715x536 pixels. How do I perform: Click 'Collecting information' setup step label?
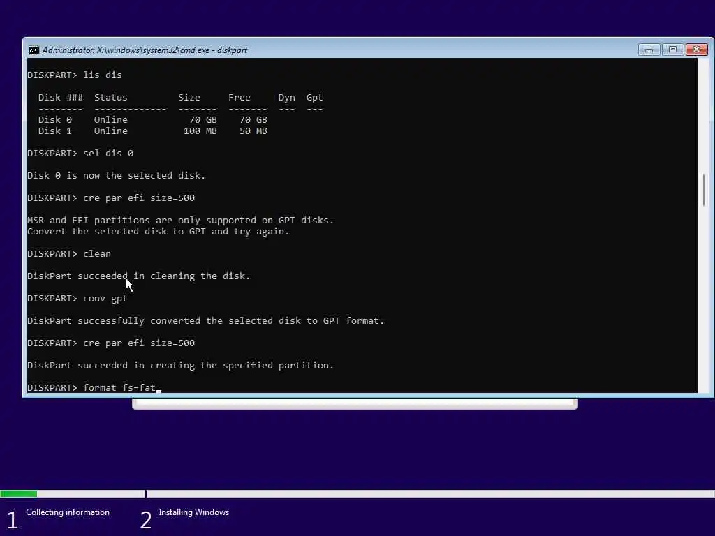[x=68, y=512]
